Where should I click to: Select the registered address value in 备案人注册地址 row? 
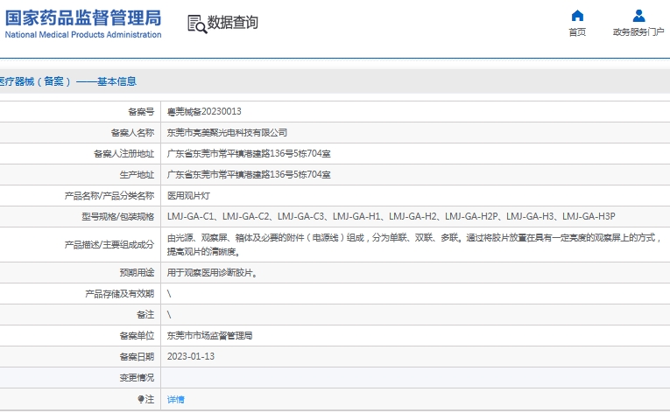click(249, 153)
